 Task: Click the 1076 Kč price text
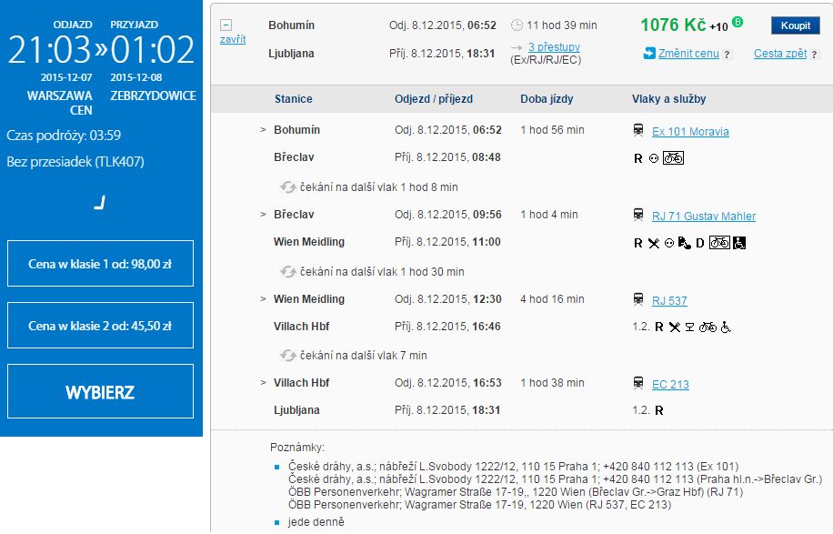pyautogui.click(x=673, y=25)
